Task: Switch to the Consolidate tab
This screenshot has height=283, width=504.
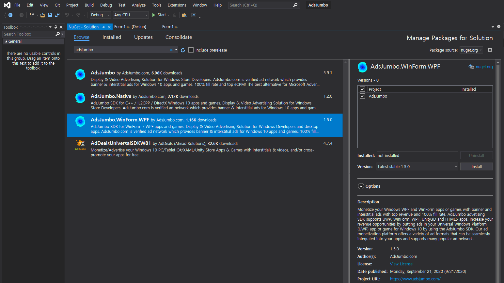Action: click(179, 37)
